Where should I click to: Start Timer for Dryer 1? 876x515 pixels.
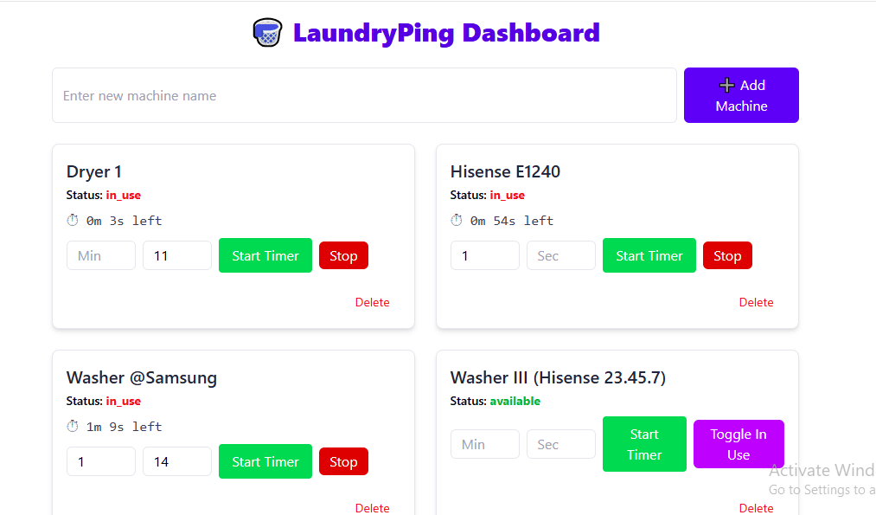pos(265,255)
